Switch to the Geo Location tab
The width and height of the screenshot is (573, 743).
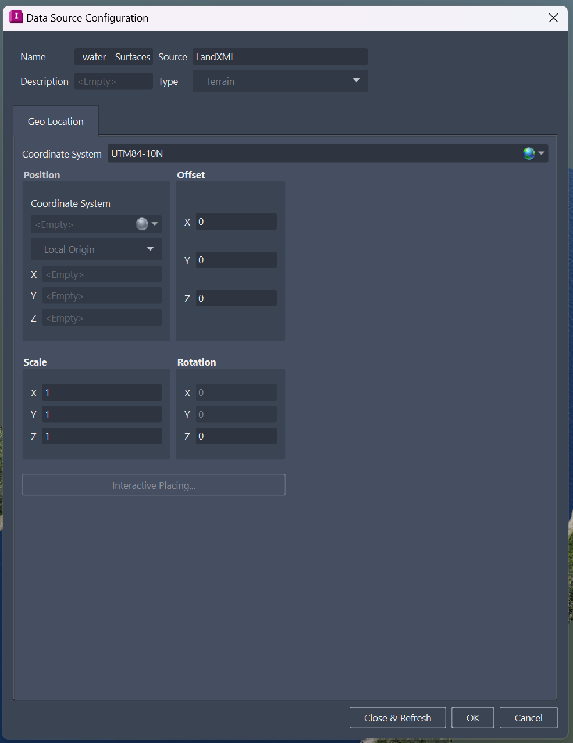[55, 121]
